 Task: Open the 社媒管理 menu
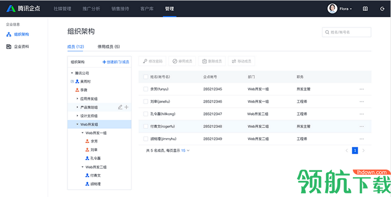click(62, 9)
